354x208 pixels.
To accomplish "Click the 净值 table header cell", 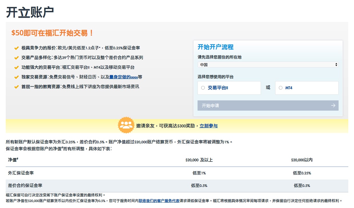I will pos(13,160).
